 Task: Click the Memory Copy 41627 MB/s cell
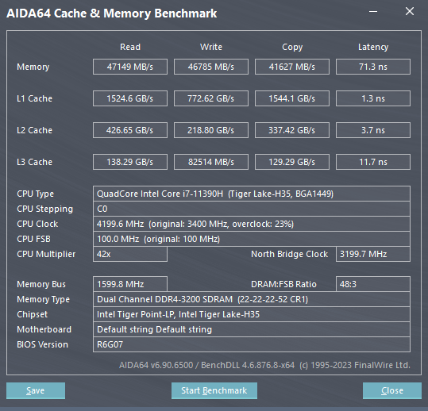click(x=292, y=67)
